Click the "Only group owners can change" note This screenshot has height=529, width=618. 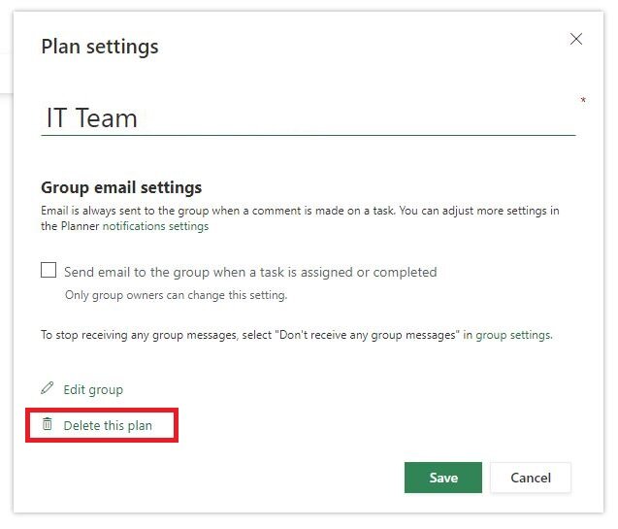pyautogui.click(x=177, y=295)
